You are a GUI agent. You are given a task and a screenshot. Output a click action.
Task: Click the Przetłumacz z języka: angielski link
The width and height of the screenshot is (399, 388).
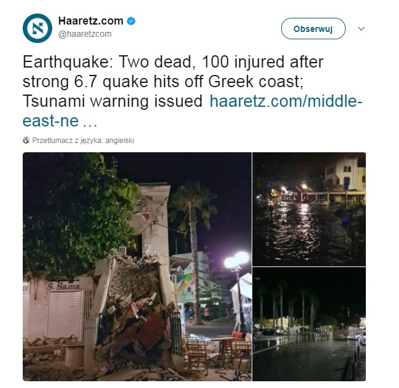83,141
